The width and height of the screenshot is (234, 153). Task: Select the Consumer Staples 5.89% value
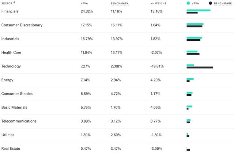click(x=86, y=94)
